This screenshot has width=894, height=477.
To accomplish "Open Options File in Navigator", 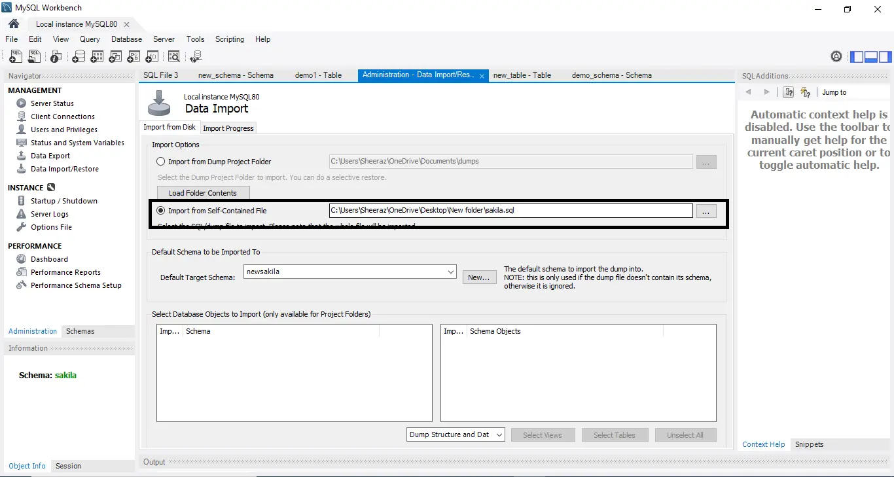I will [51, 227].
